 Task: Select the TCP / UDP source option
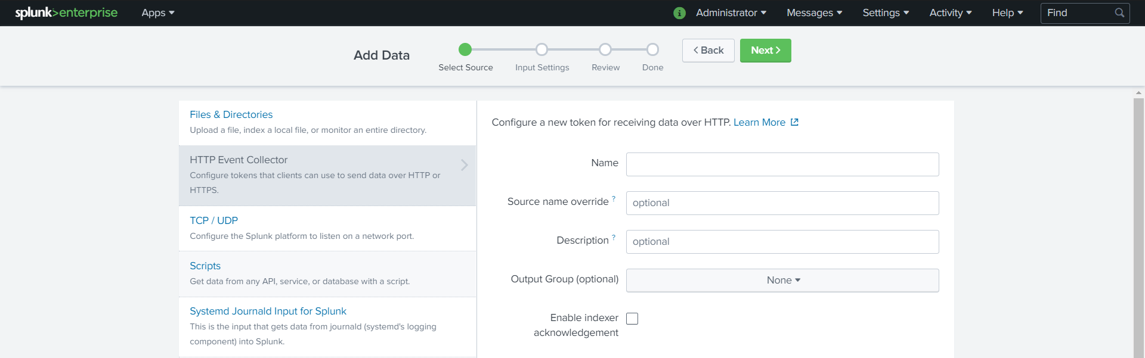(x=213, y=220)
